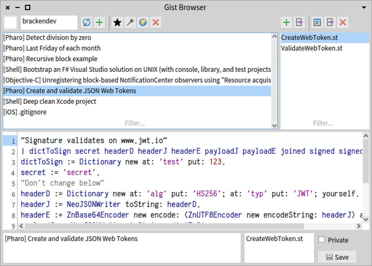Screen dimensions: 372x266
Task: Click code editor vertical scrollbar thumb
Action: tap(366, 161)
